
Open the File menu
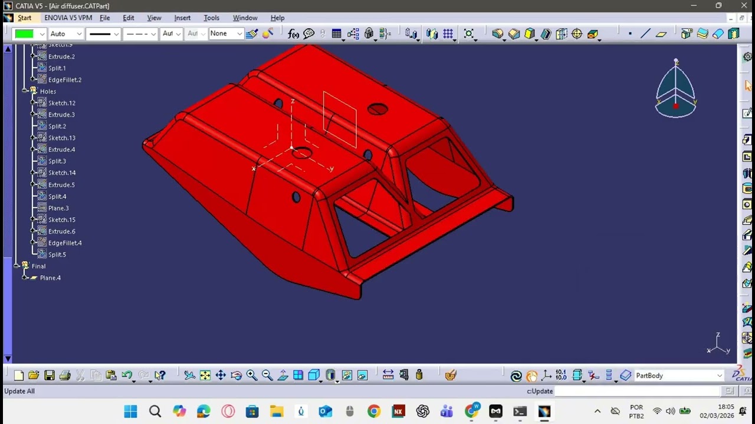(x=104, y=18)
